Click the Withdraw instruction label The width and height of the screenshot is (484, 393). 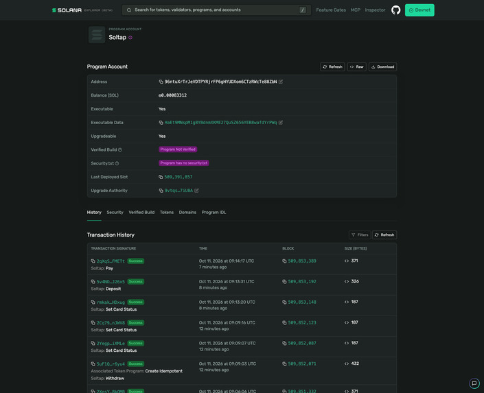(115, 379)
